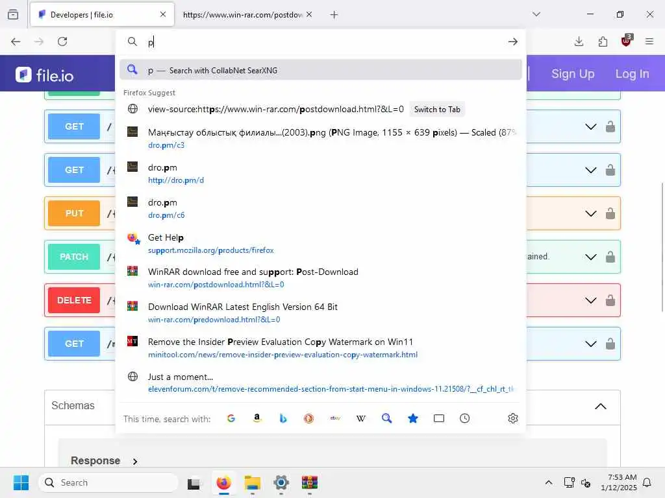The width and height of the screenshot is (665, 498).
Task: Open Download WinRAR Latest English Version suggestion
Action: (x=320, y=313)
